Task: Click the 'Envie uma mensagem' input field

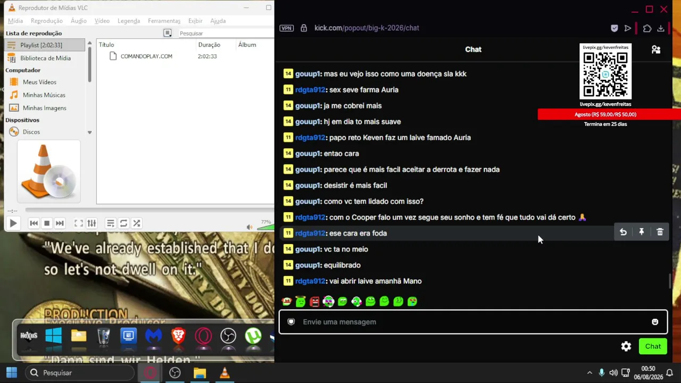Action: (x=473, y=322)
